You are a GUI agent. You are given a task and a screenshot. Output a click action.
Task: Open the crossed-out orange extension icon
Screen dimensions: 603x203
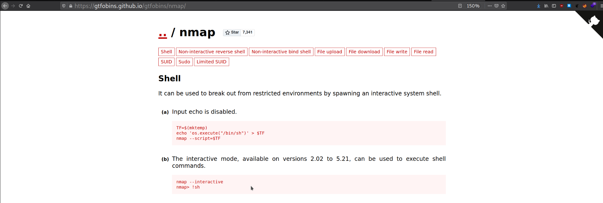point(584,6)
